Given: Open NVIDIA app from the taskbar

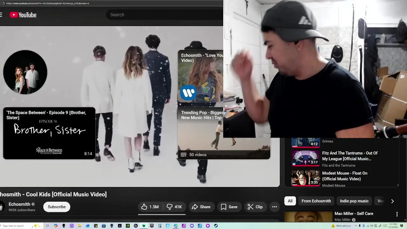Looking at the screenshot, I should [x=128, y=226].
